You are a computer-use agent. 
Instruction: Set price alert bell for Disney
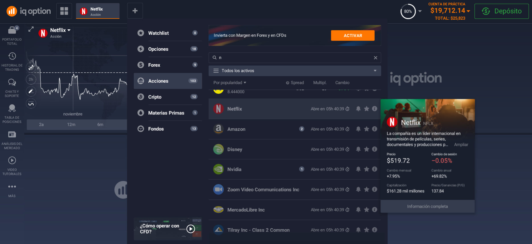tap(358, 149)
